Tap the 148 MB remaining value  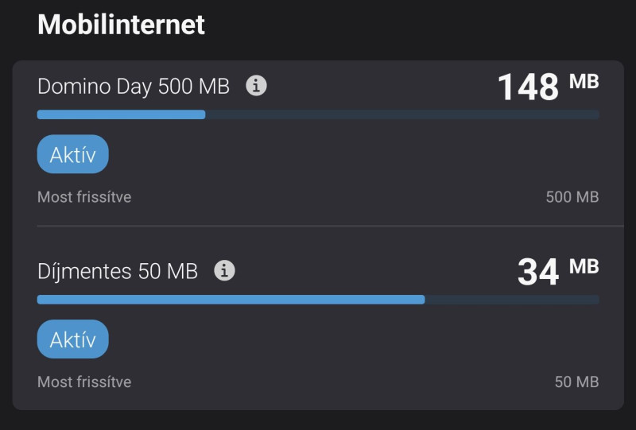[549, 87]
